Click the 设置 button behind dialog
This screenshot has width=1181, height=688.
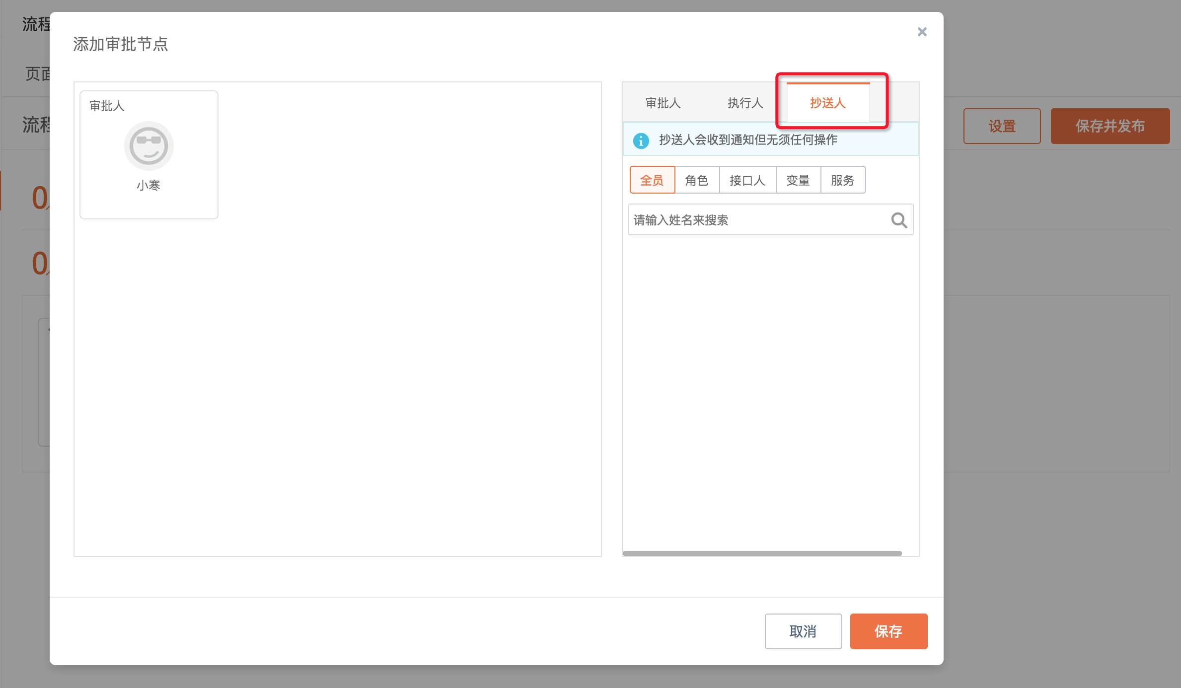pyautogui.click(x=1002, y=126)
